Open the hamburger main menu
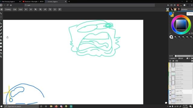Image resolution: width=193 pixels, height=108 pixels. 2,9
